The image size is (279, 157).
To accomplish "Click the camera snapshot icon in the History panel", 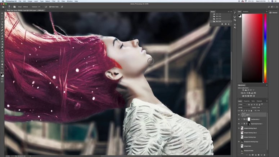I will coord(225,24).
